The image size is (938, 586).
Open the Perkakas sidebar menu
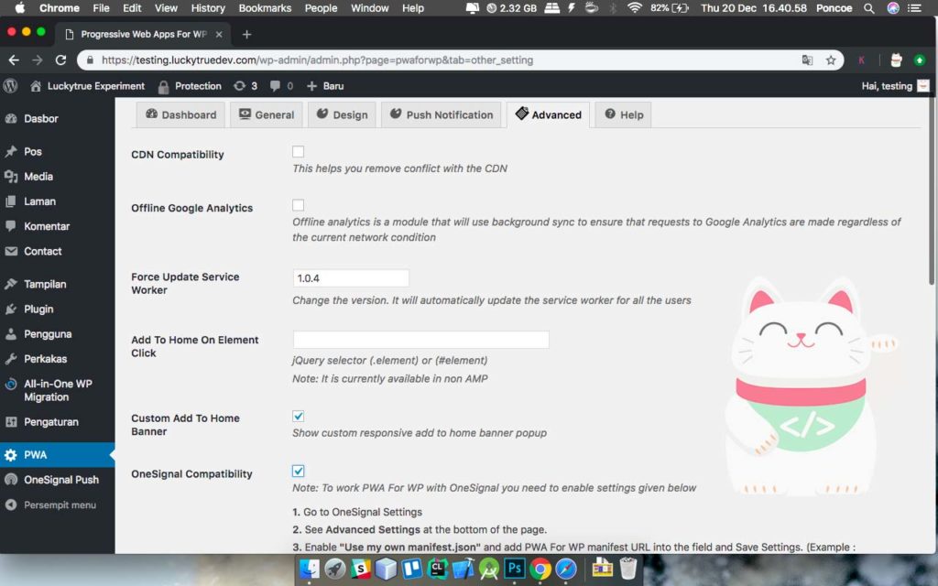coord(58,359)
